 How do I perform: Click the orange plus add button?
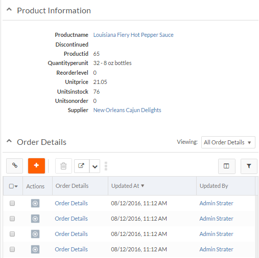[x=36, y=166]
